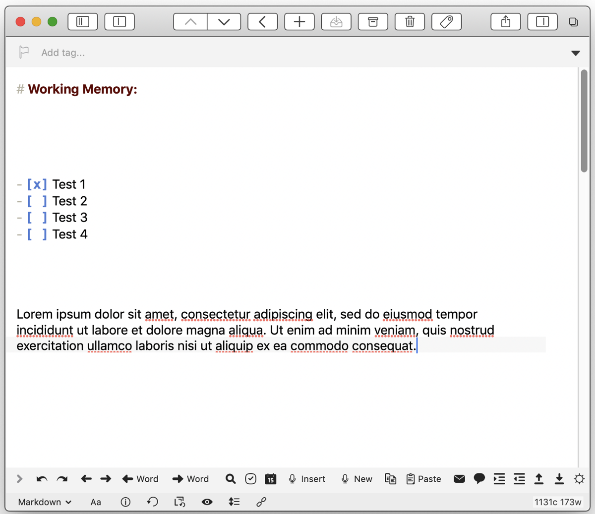Click the outdent icon
This screenshot has width=595, height=514.
pos(519,479)
